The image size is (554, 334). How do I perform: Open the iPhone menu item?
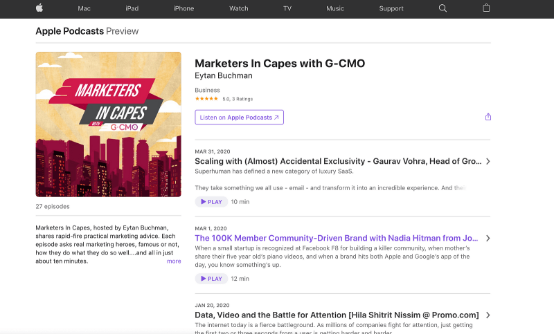point(184,8)
